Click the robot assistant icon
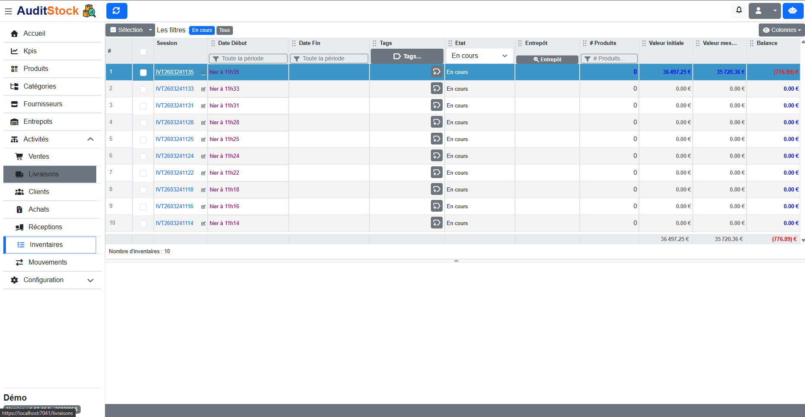The height and width of the screenshot is (417, 805). 792,11
